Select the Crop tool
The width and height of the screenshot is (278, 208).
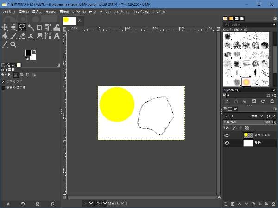(x=39, y=27)
